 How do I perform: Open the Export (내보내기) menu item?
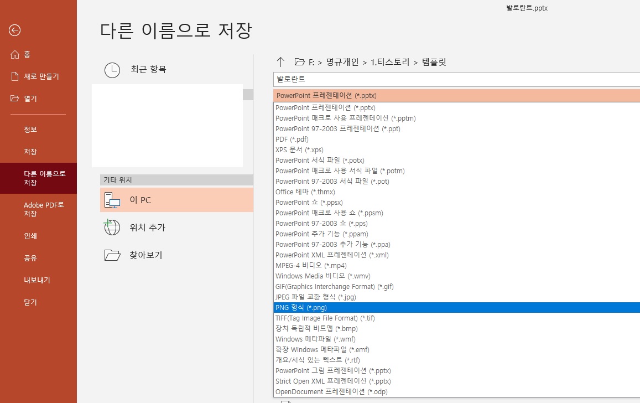coord(38,280)
